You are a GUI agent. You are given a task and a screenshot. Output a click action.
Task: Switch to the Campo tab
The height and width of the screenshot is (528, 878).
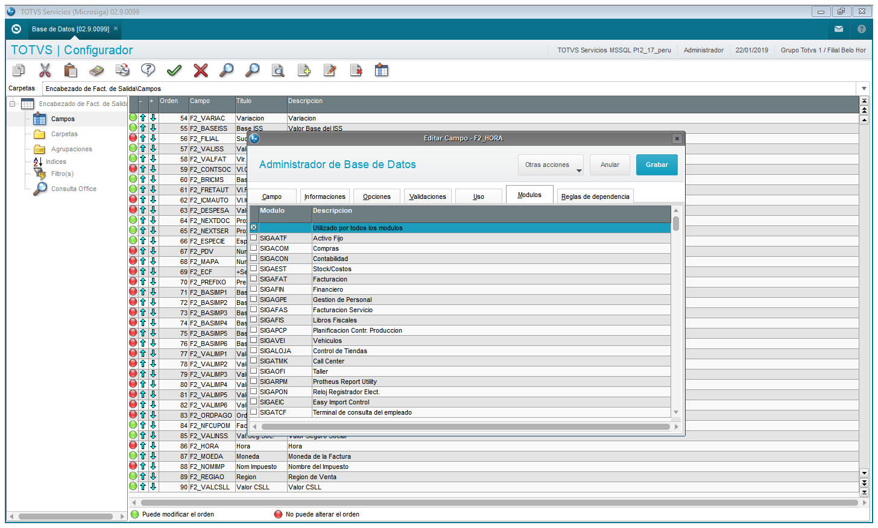click(x=272, y=196)
